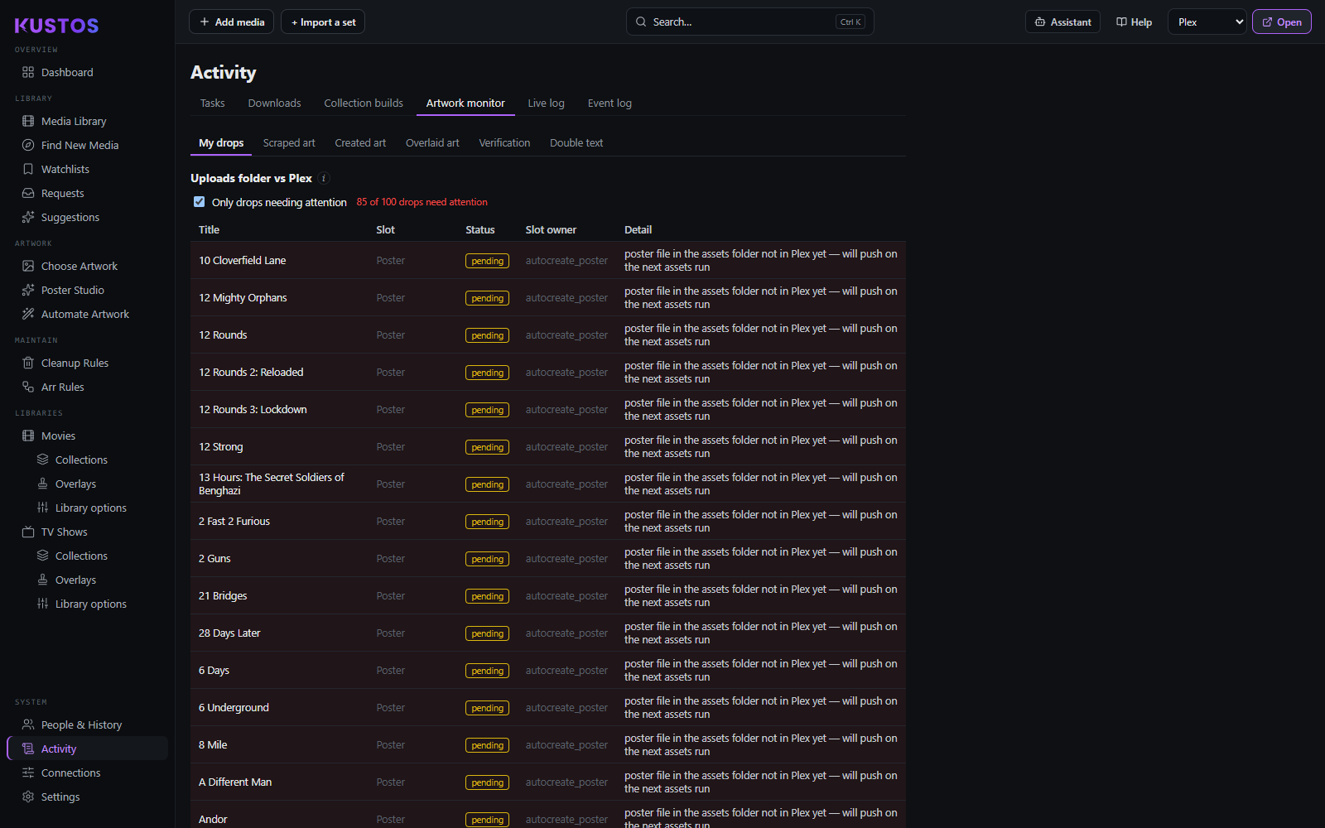Click the TV Shows icon
The width and height of the screenshot is (1325, 828).
[28, 532]
